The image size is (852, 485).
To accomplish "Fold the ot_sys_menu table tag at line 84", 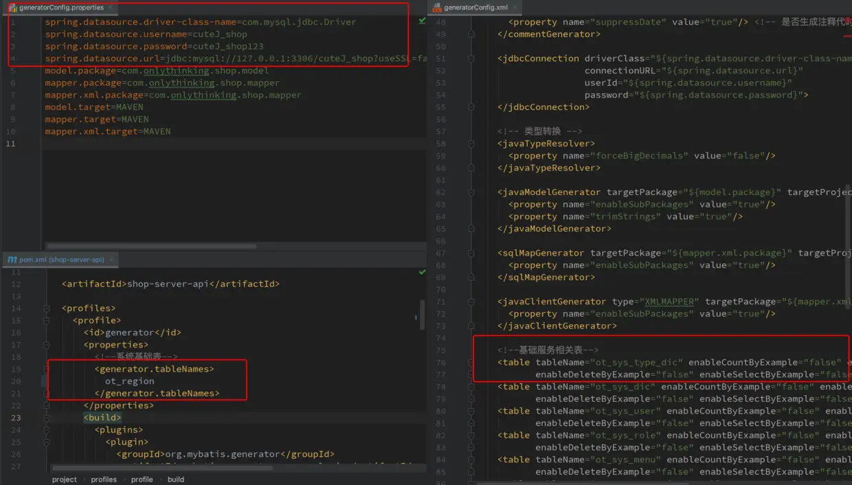I will (472, 460).
